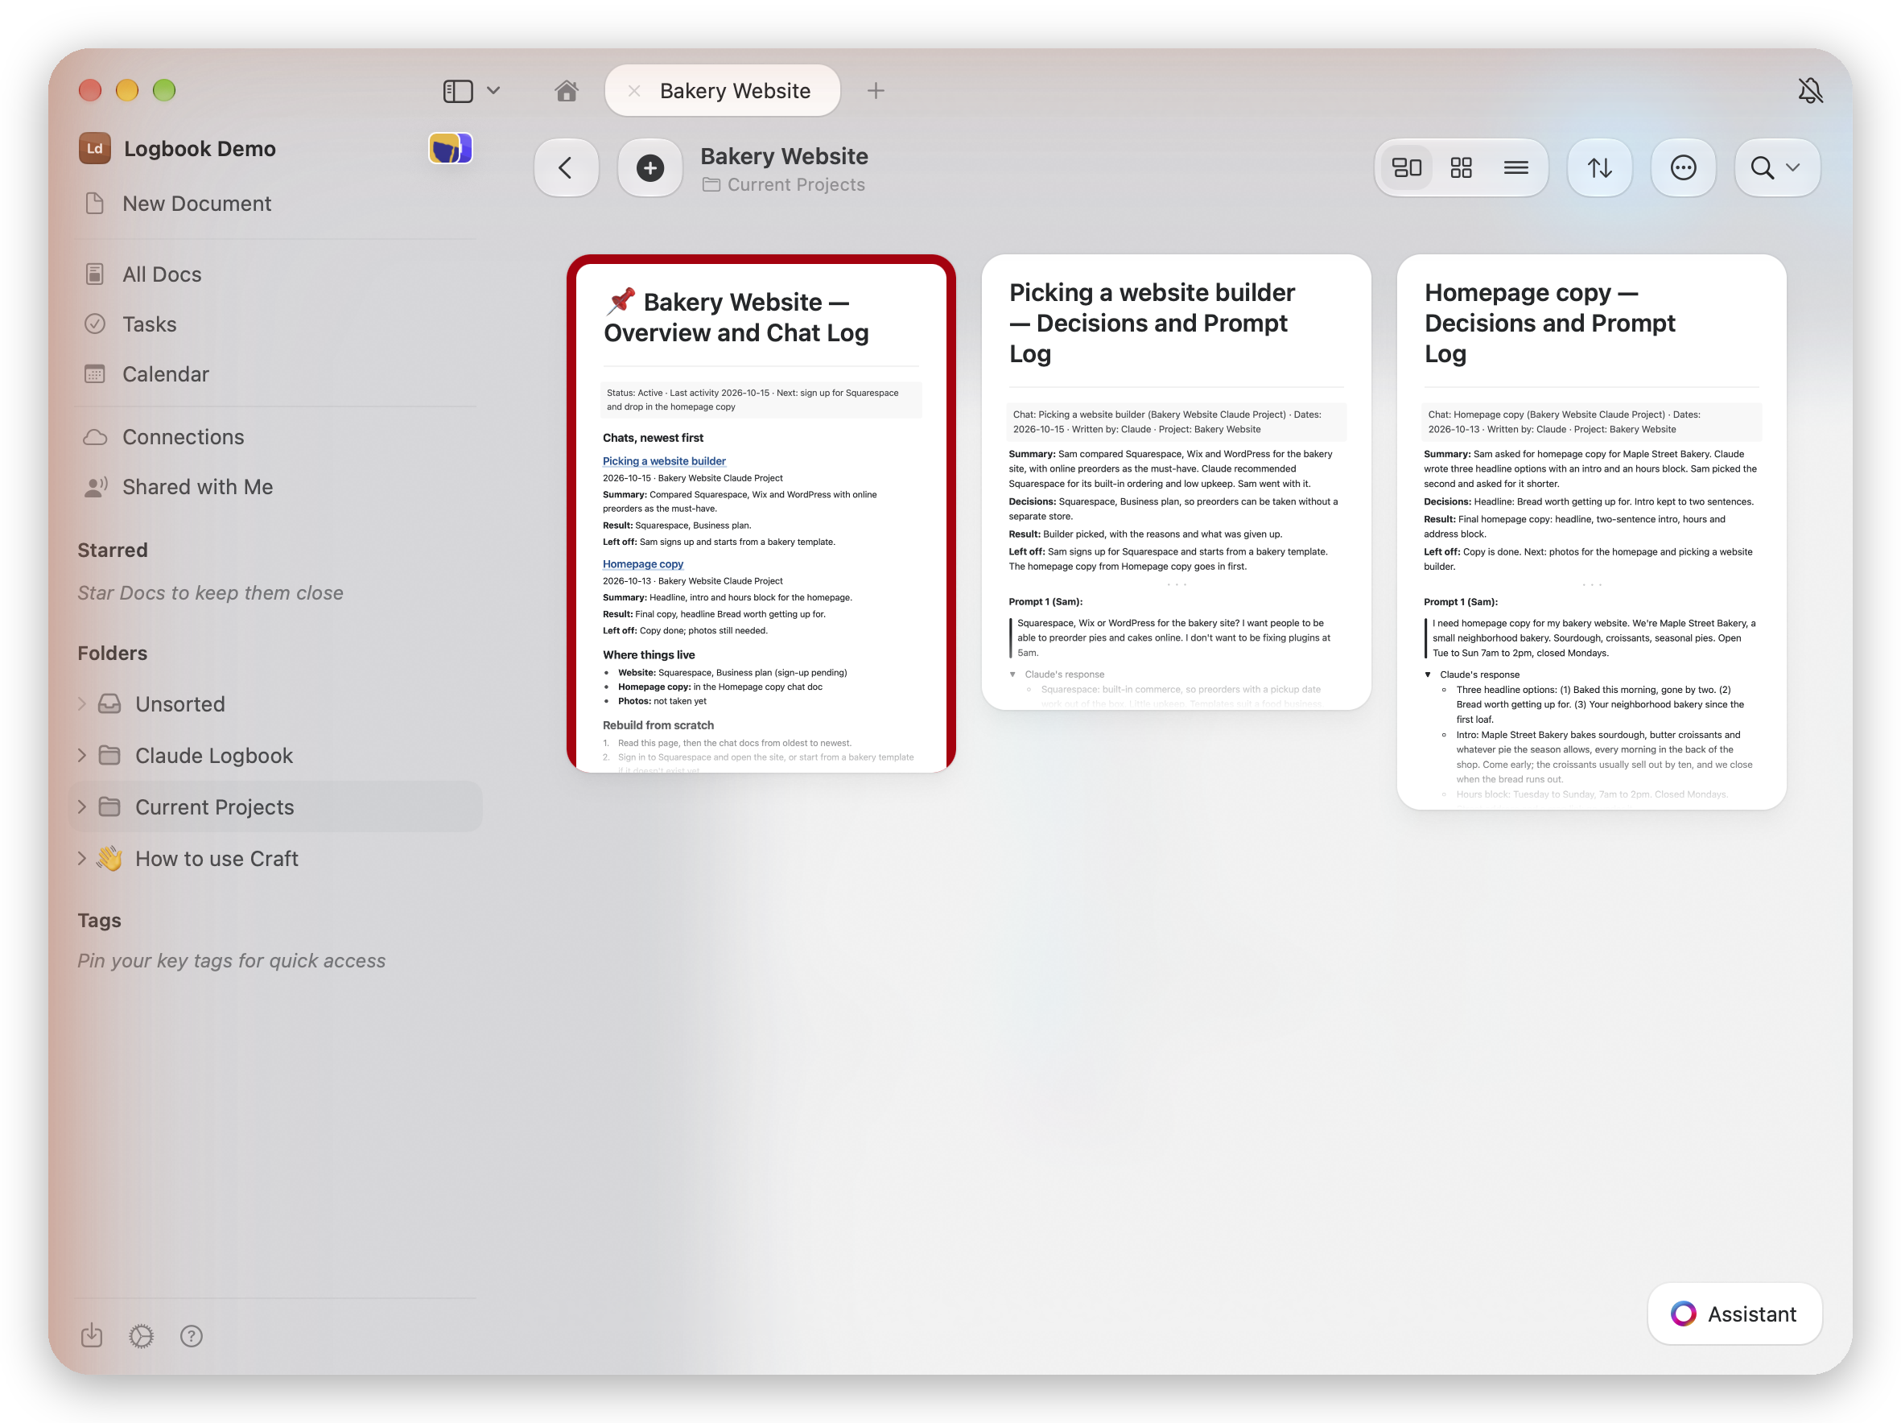Click 'Where things live' heading in overview card

click(x=649, y=655)
